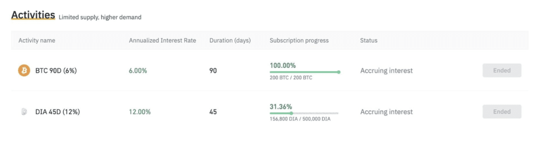
Task: Click the 6.00% interest rate value
Action: pyautogui.click(x=138, y=71)
